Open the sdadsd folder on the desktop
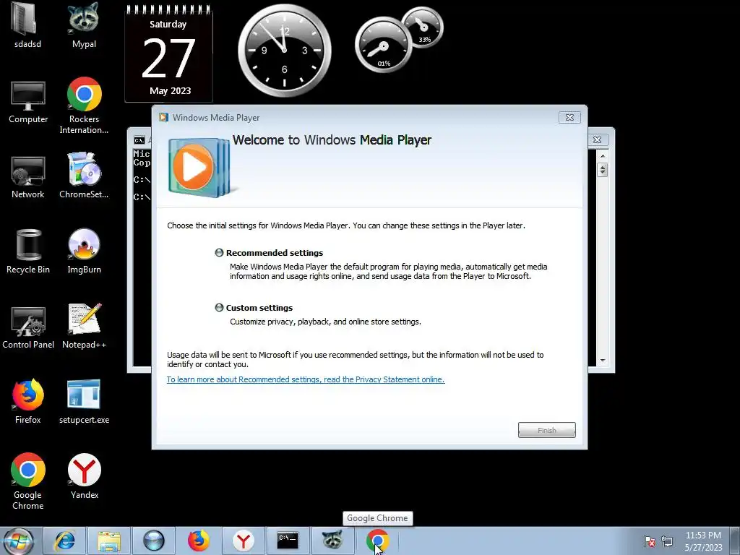This screenshot has height=555, width=740. (27, 26)
